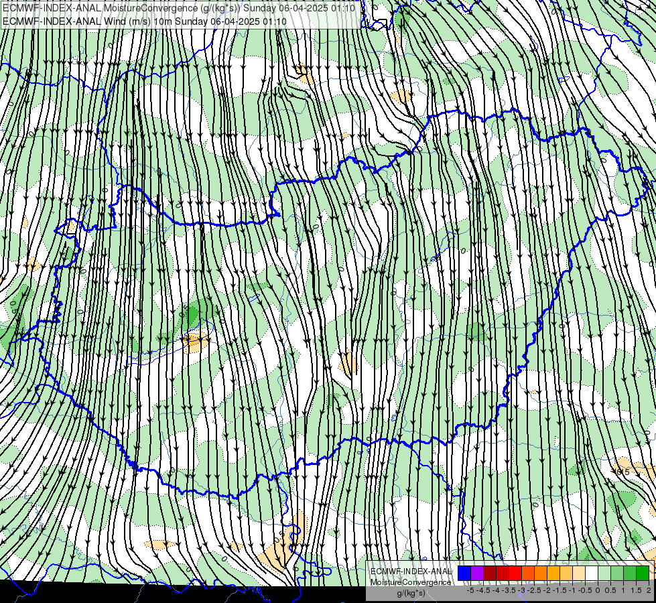Select the white legend swatch left of 0

(x=592, y=574)
